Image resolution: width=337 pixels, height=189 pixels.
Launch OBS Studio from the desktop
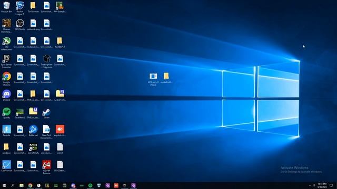[x=20, y=25]
